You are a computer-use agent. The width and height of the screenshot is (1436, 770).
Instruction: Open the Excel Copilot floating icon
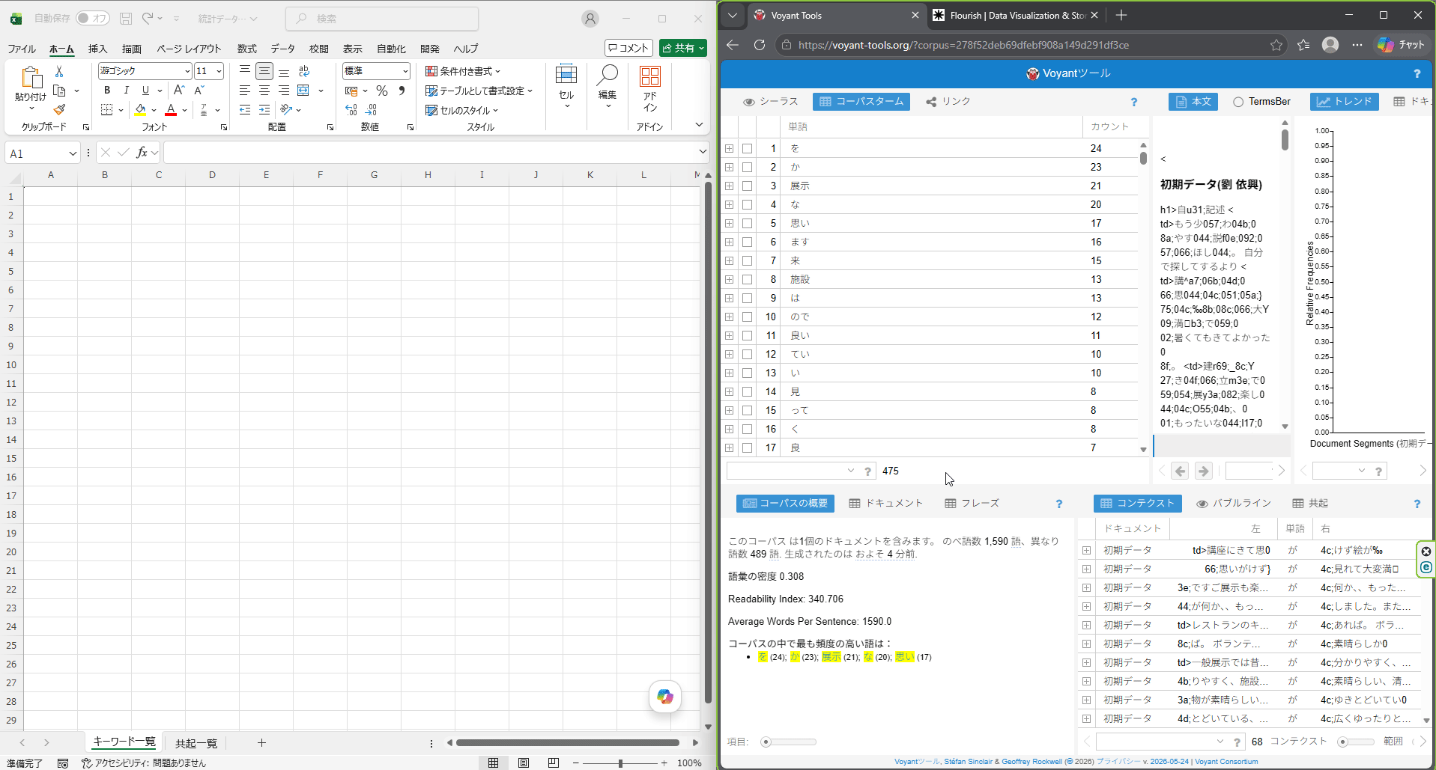pos(665,697)
